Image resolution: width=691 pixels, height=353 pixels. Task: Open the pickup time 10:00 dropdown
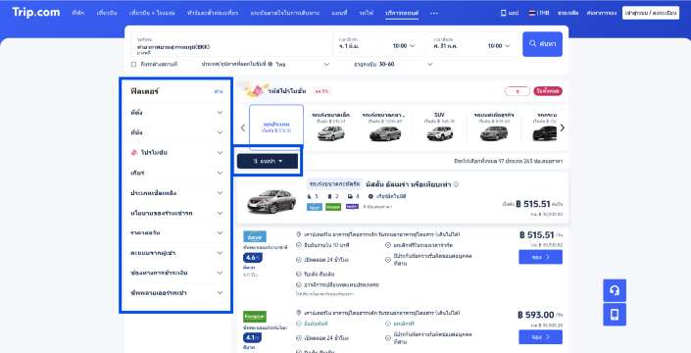click(403, 46)
